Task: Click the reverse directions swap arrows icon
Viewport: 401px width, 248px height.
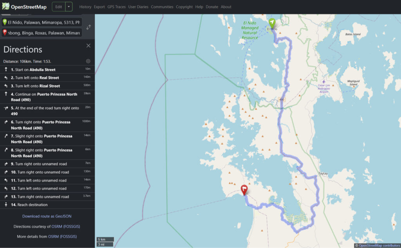Action: tap(89, 27)
